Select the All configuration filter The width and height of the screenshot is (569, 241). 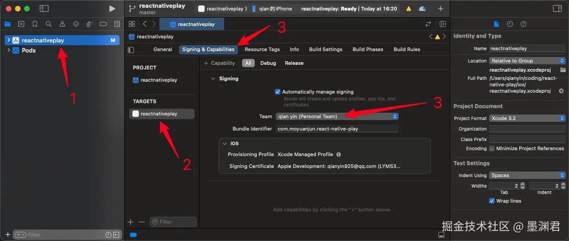248,63
